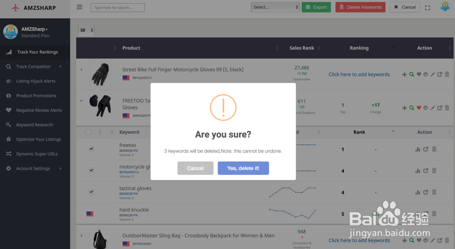Toggle fullscreen mode icon

click(x=427, y=8)
